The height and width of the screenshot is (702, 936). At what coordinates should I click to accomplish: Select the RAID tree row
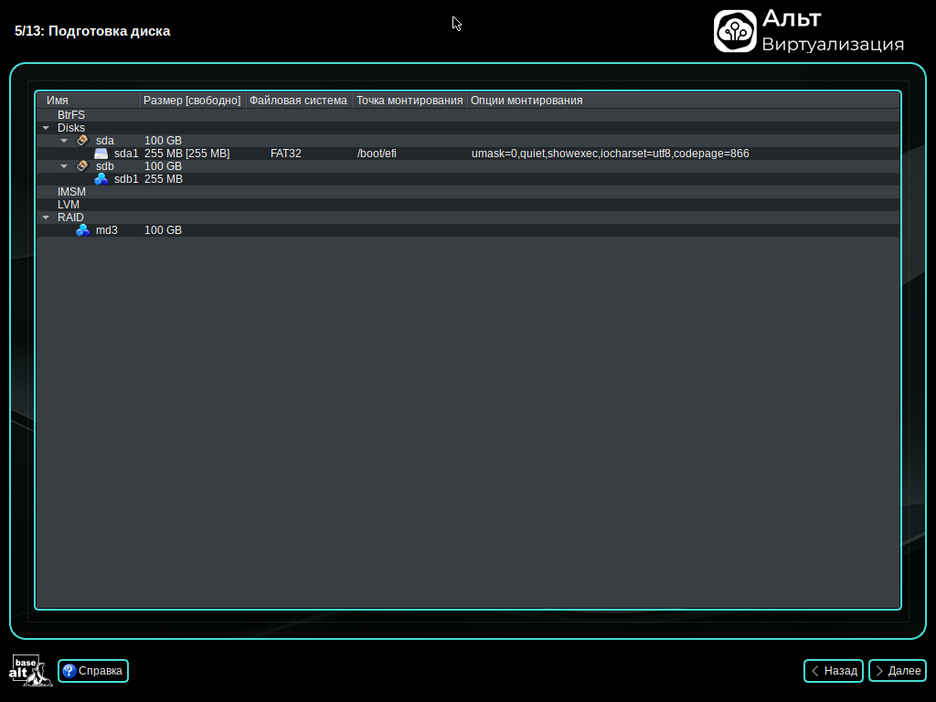point(468,218)
